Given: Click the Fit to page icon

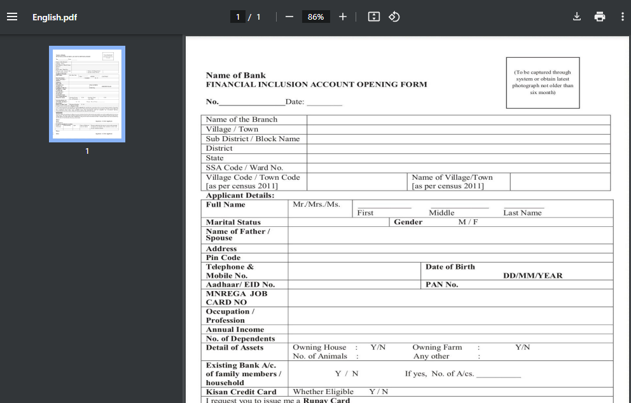Looking at the screenshot, I should click(x=374, y=17).
